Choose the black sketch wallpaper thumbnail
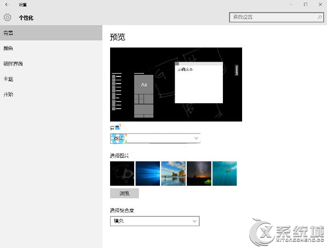 click(x=122, y=173)
